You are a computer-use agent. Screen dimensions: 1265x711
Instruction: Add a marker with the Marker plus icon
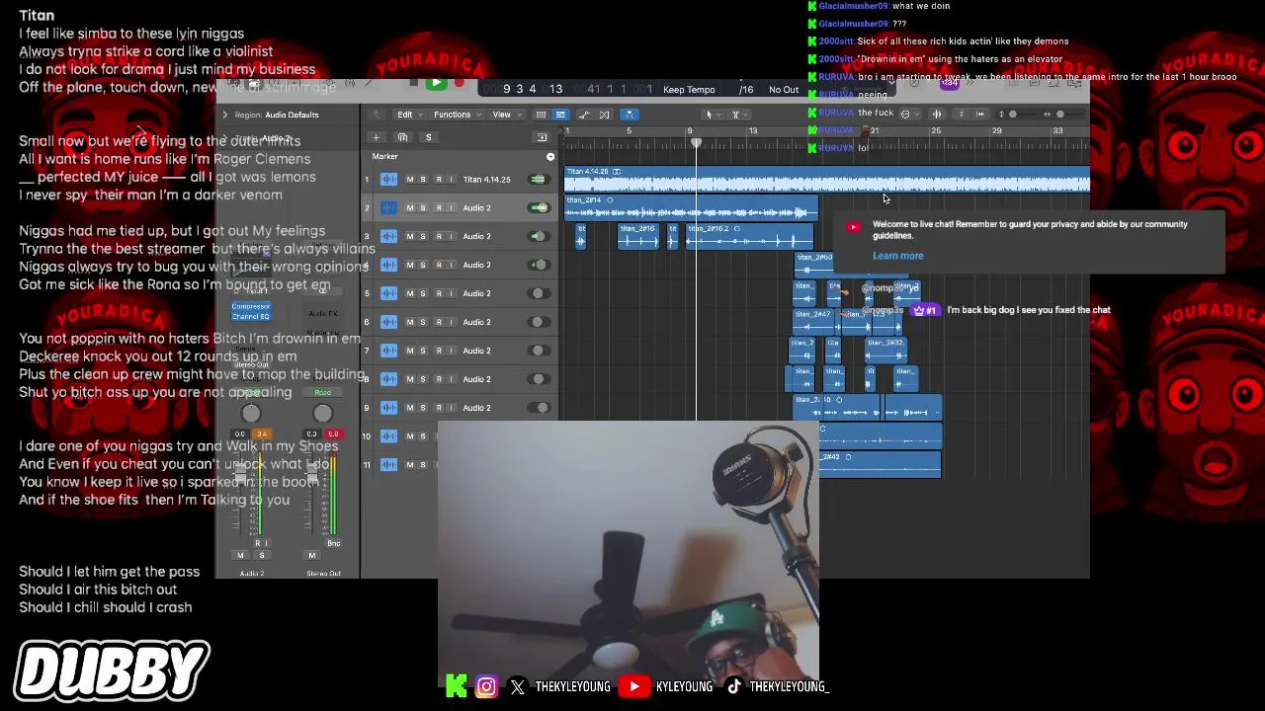pyautogui.click(x=550, y=157)
